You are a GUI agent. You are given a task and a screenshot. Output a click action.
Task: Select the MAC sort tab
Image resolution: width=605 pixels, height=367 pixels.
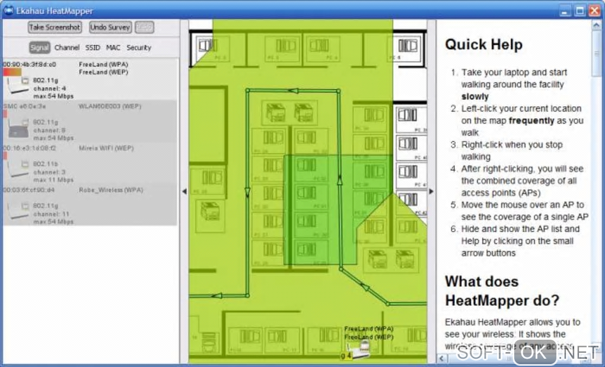click(113, 48)
